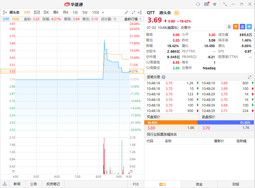
Task: Select the pencil drawing tool icon
Action: 126,12
